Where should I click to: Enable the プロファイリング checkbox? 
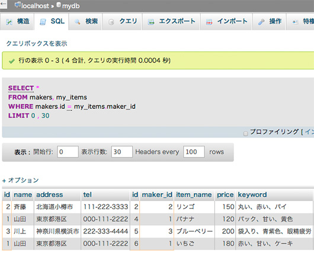coord(245,134)
